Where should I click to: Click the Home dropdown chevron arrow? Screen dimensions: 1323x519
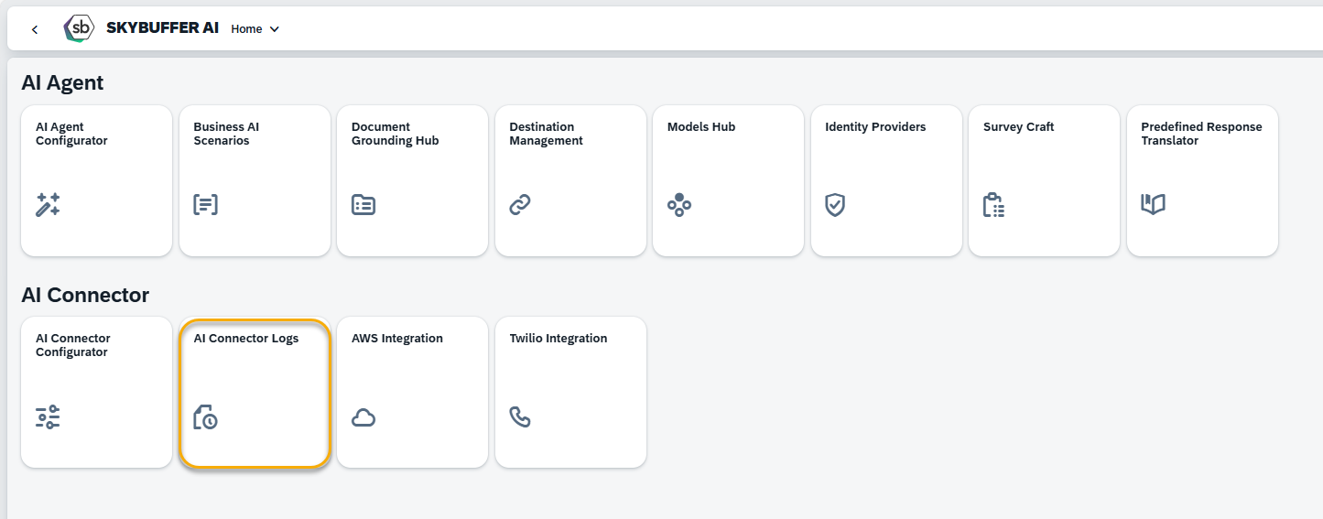click(274, 29)
